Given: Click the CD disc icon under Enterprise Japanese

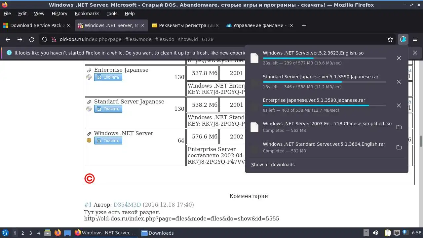Looking at the screenshot, I should 89,77.
